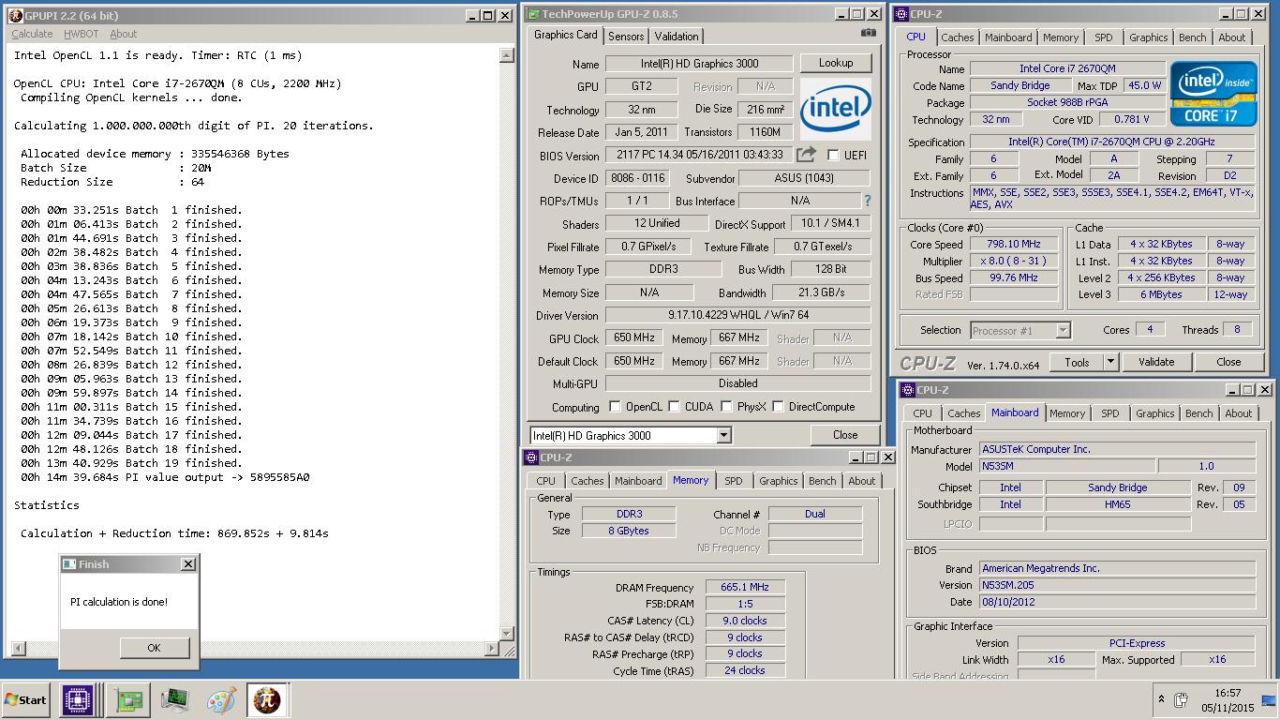Expand the Tools dropdown arrow in CPU-Z
1280x720 pixels.
1110,362
